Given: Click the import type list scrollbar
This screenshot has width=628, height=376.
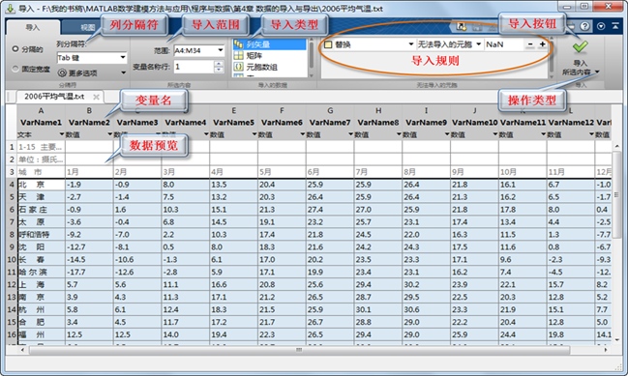Looking at the screenshot, I should coord(312,58).
